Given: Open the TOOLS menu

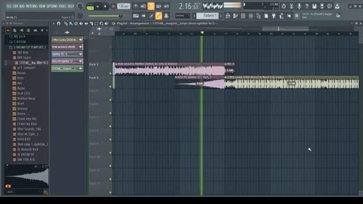Looking at the screenshot, I should pyautogui.click(x=62, y=6).
